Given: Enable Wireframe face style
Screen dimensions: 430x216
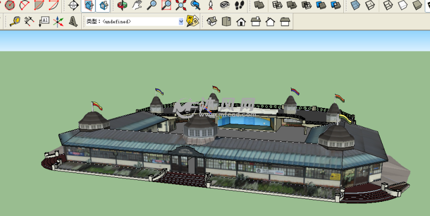Looking at the screenshot, I should [388, 6].
